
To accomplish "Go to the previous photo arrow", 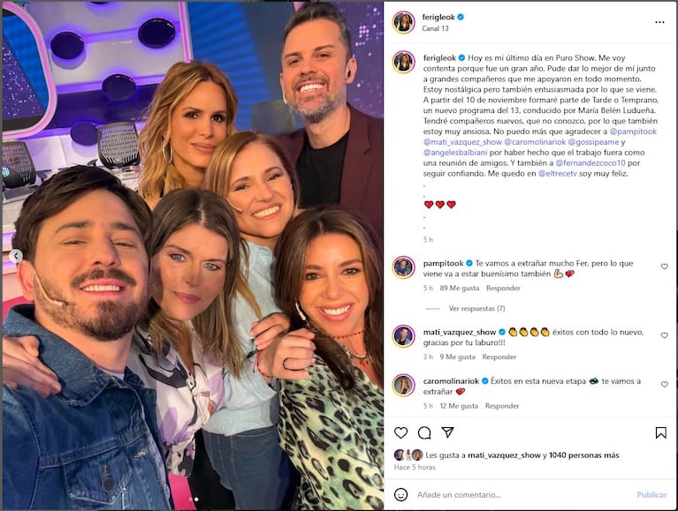I will pos(16,256).
